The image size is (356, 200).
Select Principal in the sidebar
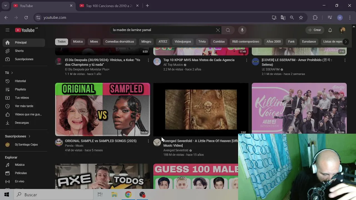click(24, 42)
